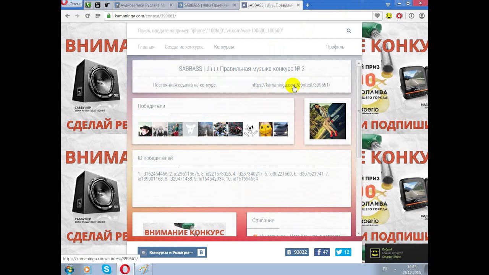Open fourth winner's default dog avatar
Image resolution: width=489 pixels, height=275 pixels.
(190, 129)
